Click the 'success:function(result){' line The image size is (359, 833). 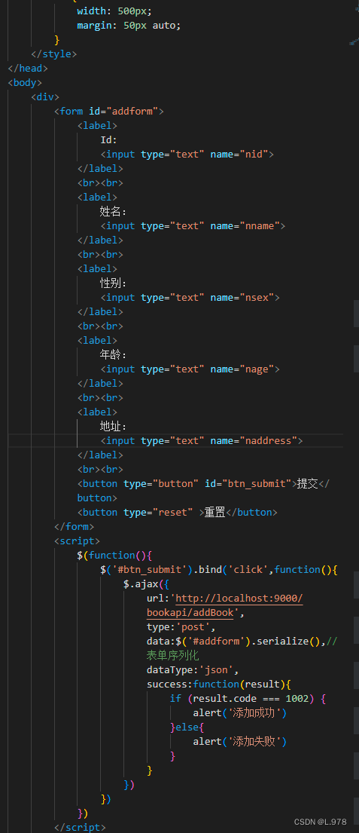pos(219,684)
